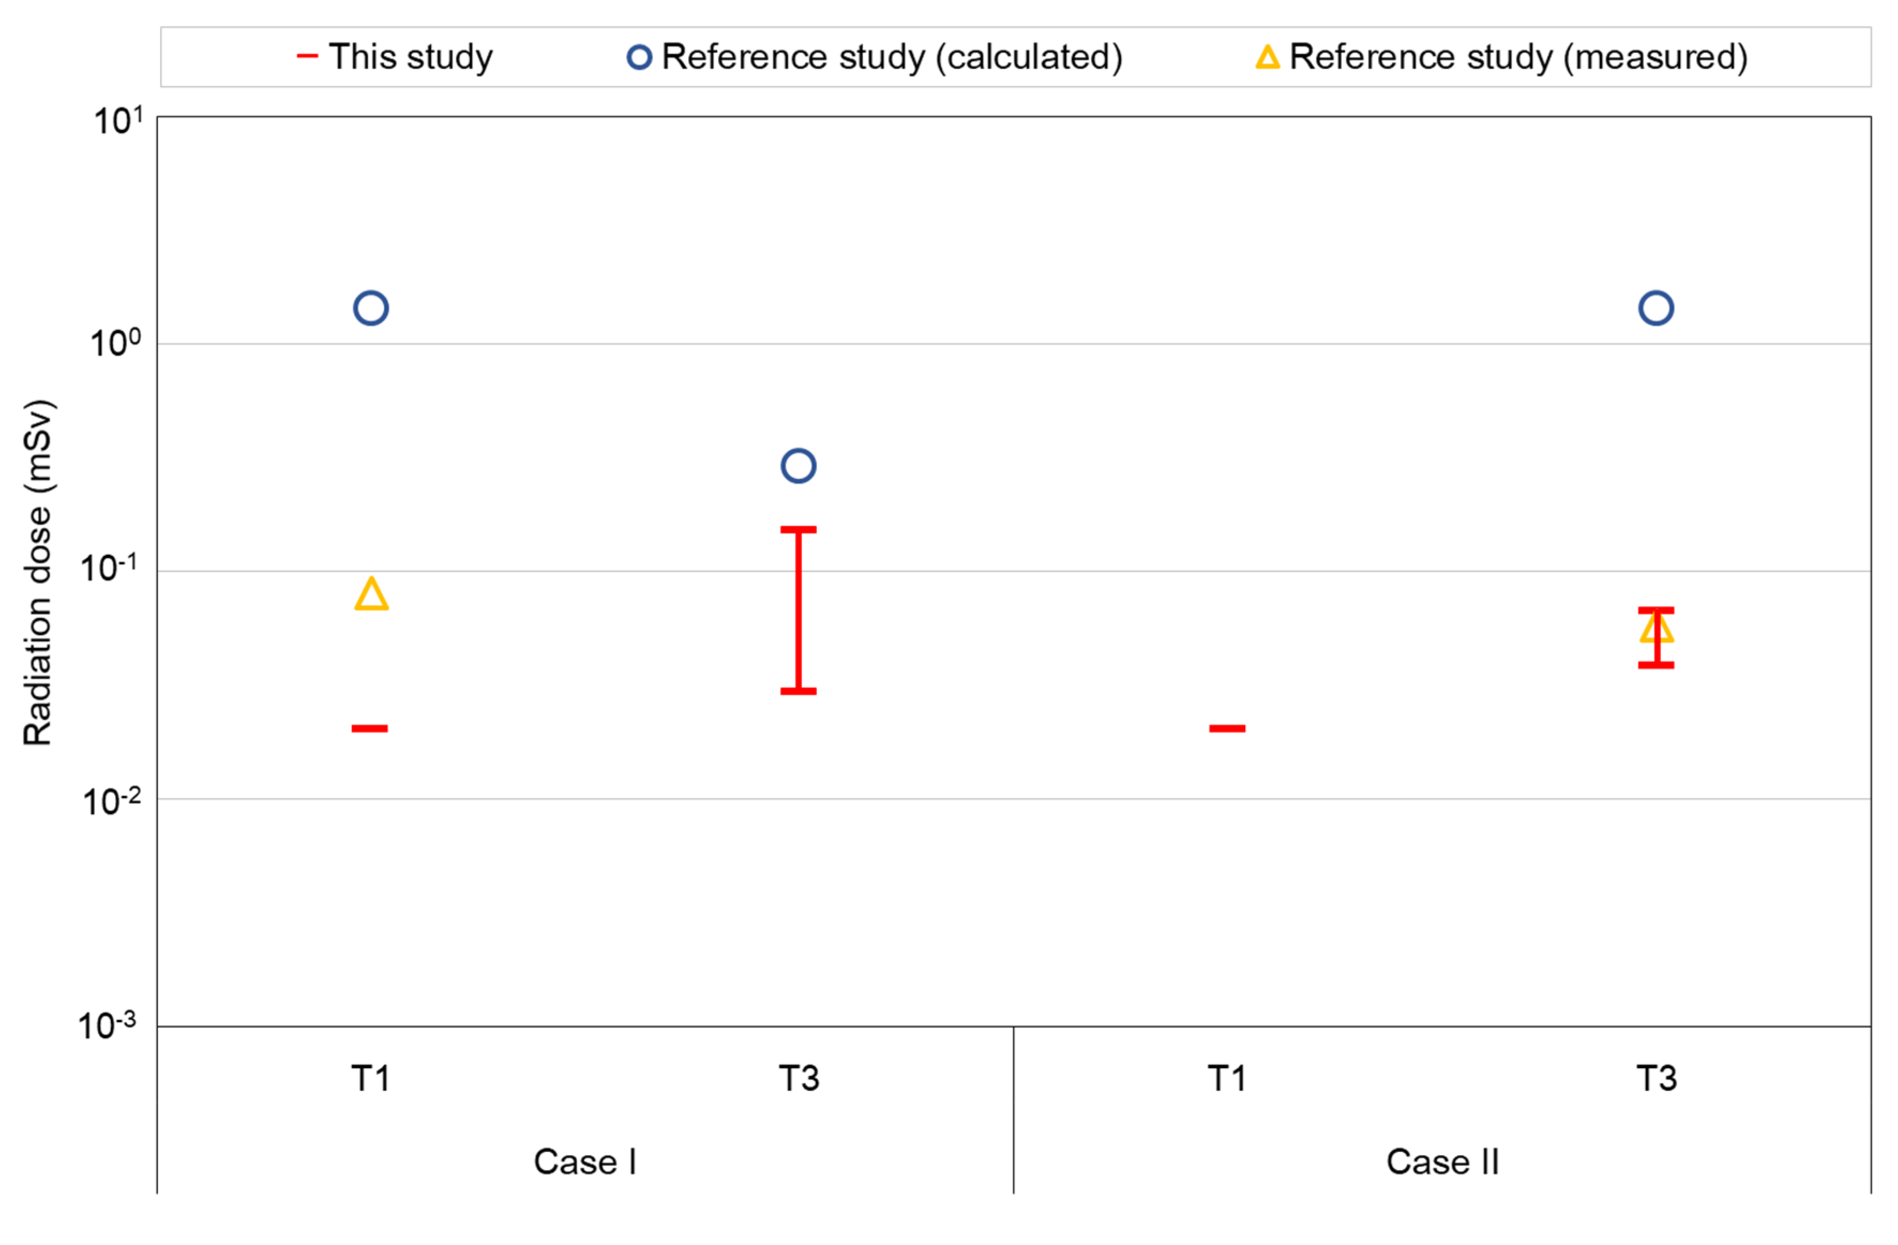Click the T1 label under Case II

point(1226,1078)
